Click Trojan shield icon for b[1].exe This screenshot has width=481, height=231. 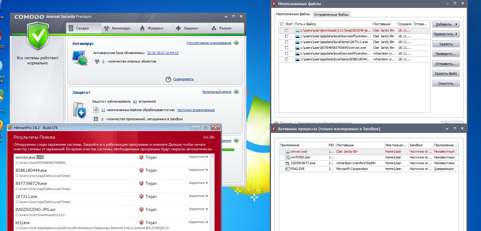[x=141, y=223]
